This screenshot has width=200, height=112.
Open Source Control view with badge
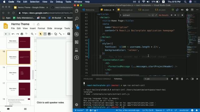pyautogui.click(x=77, y=26)
